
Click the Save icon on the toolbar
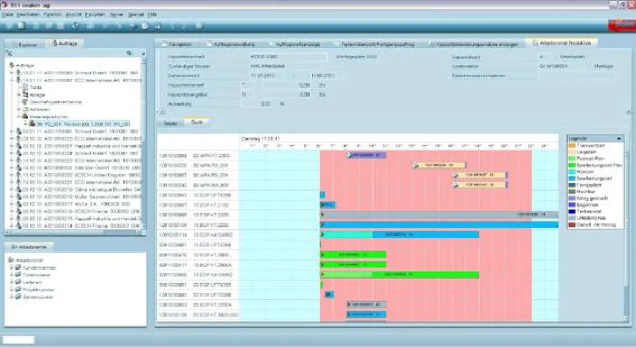pos(22,24)
